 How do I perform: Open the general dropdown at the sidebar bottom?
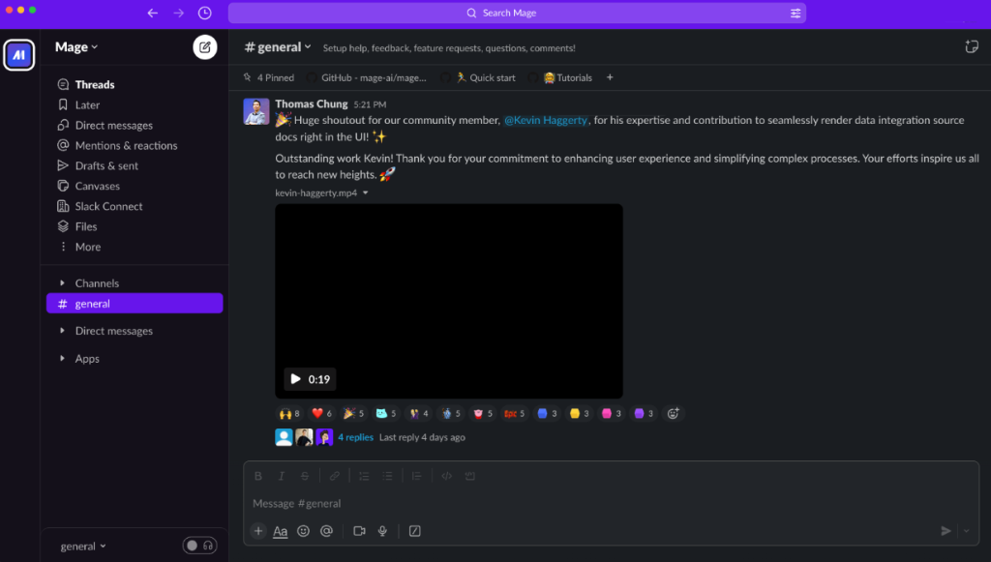(x=83, y=547)
